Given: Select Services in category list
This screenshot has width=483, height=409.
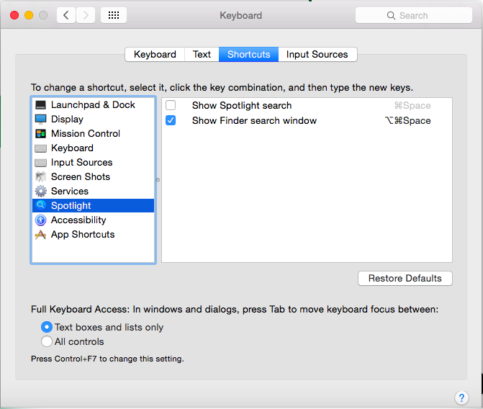Looking at the screenshot, I should pyautogui.click(x=93, y=191).
